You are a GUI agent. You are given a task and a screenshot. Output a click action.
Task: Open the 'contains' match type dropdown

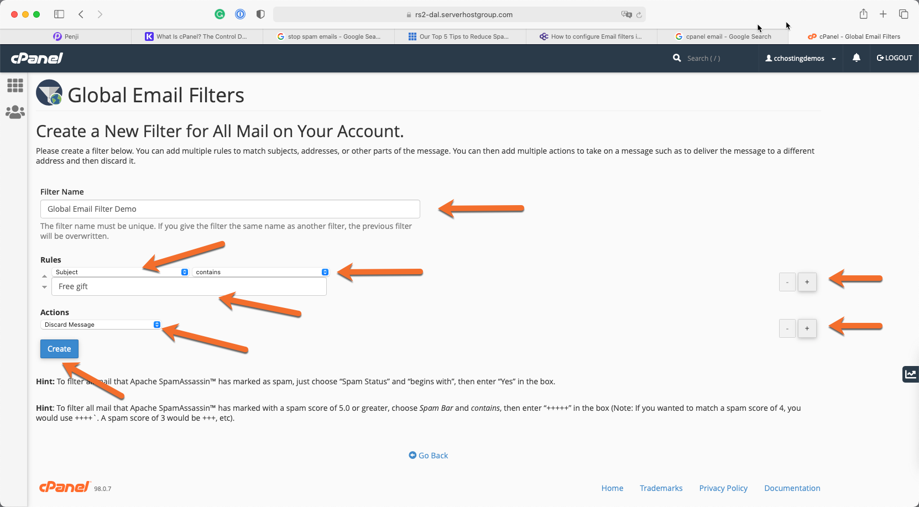pyautogui.click(x=261, y=272)
